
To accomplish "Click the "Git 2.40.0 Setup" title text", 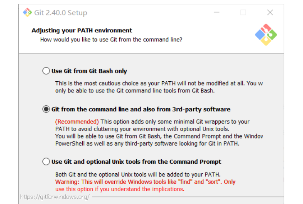I will (61, 12).
